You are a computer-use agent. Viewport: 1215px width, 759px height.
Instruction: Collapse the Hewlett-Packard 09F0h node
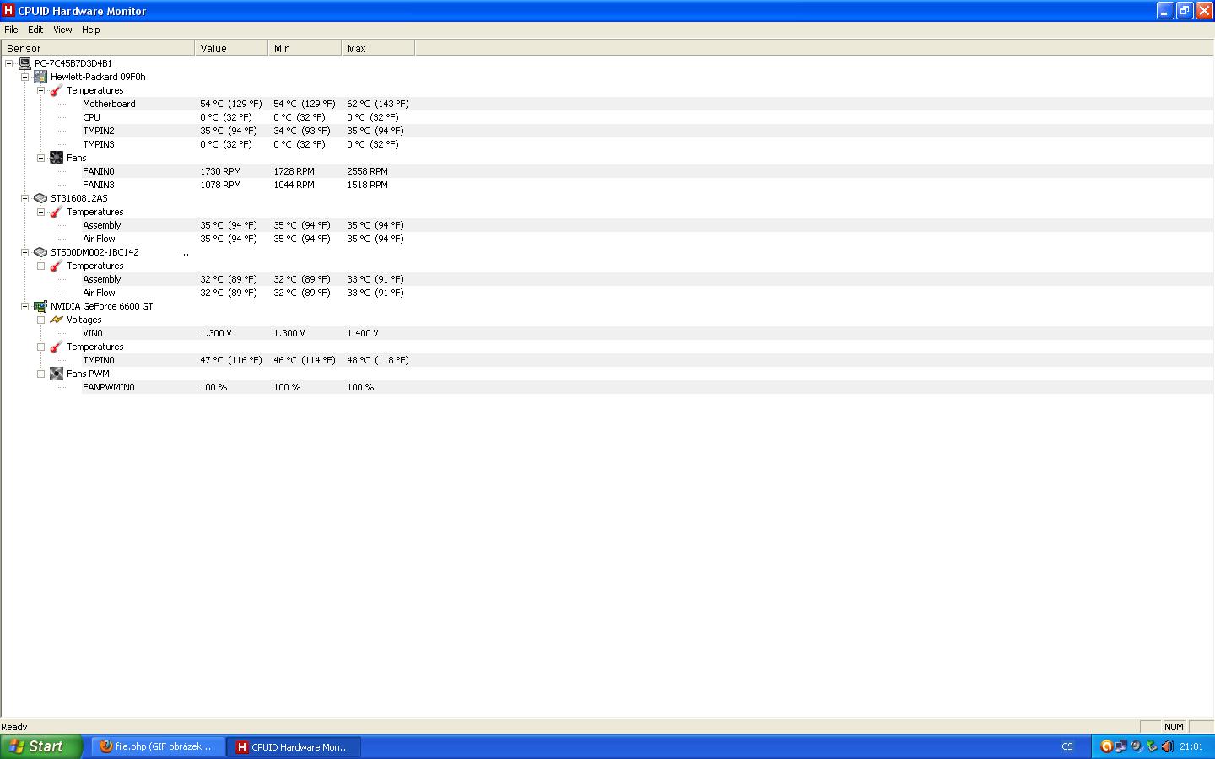(x=24, y=77)
